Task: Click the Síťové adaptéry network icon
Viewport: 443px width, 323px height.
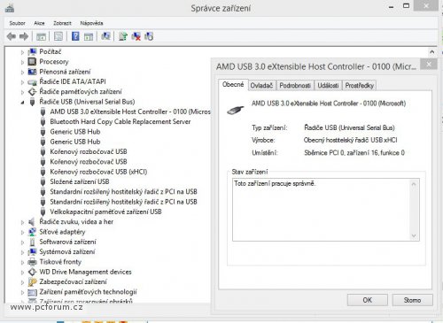Action: point(32,232)
